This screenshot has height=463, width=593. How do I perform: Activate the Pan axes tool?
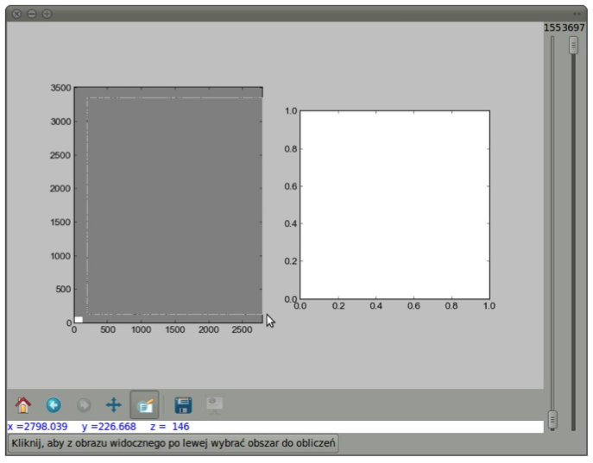(x=113, y=404)
